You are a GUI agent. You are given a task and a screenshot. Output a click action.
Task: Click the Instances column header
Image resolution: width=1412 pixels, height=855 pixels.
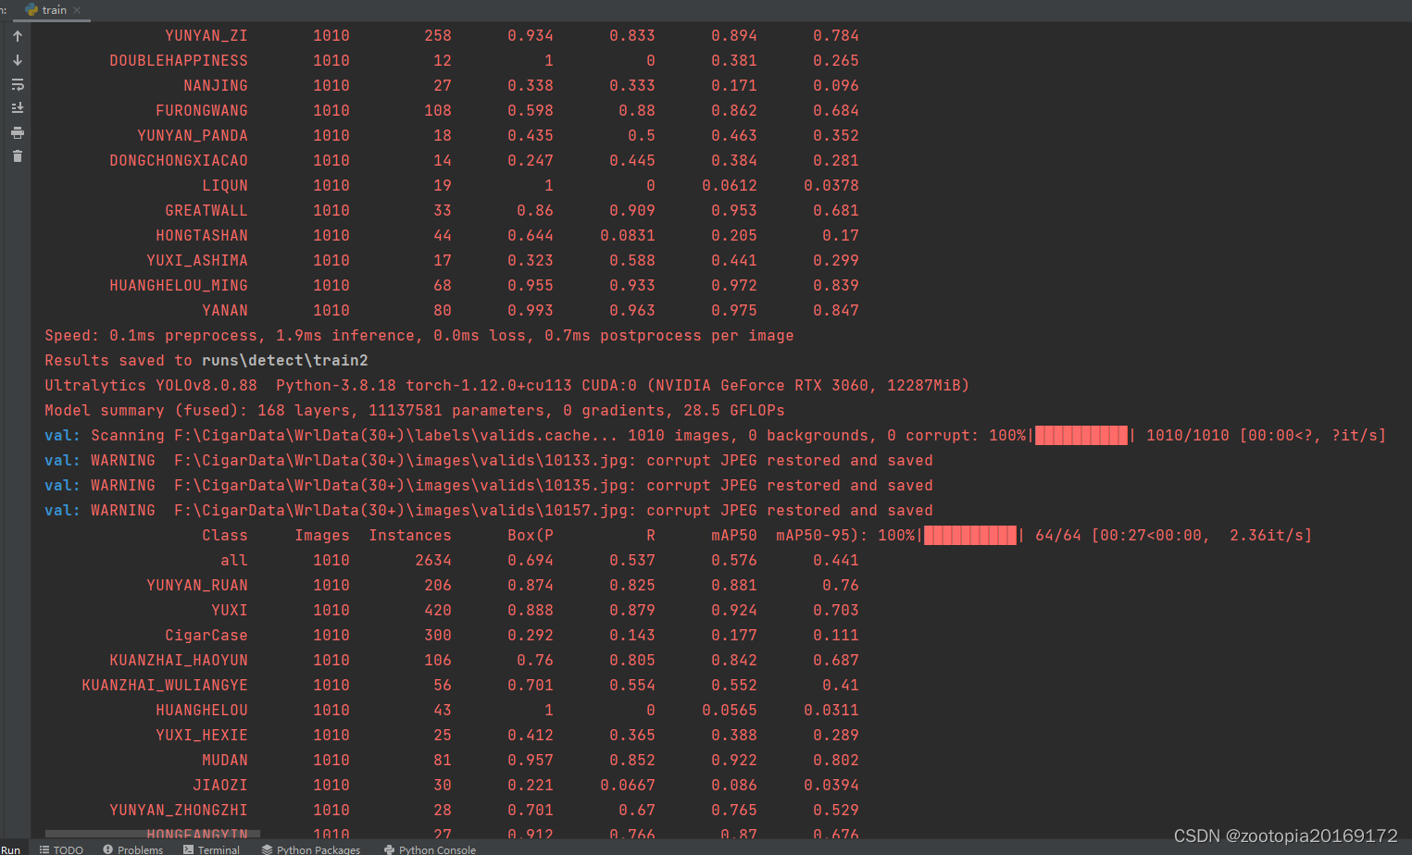pos(410,535)
